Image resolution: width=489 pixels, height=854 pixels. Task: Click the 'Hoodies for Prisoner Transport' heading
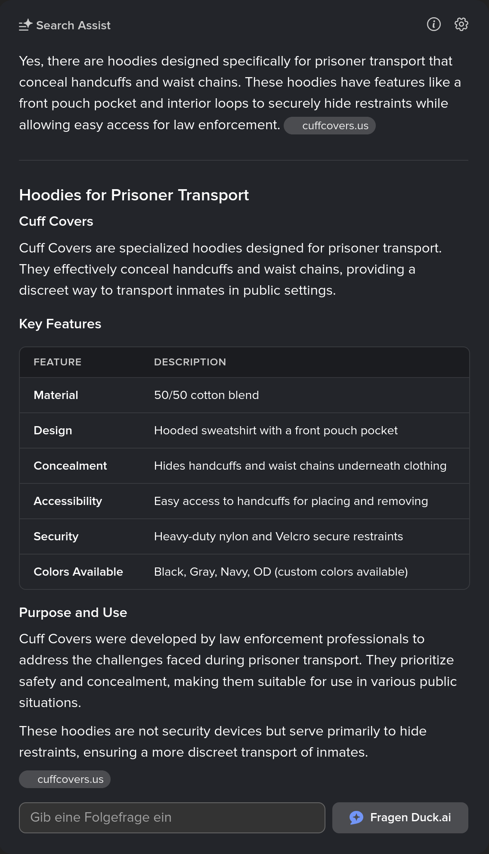tap(134, 195)
